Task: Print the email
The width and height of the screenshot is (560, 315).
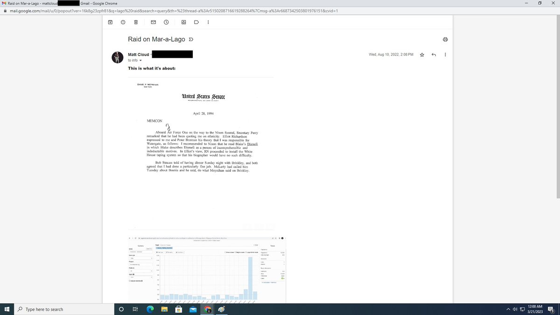Action: pyautogui.click(x=445, y=39)
